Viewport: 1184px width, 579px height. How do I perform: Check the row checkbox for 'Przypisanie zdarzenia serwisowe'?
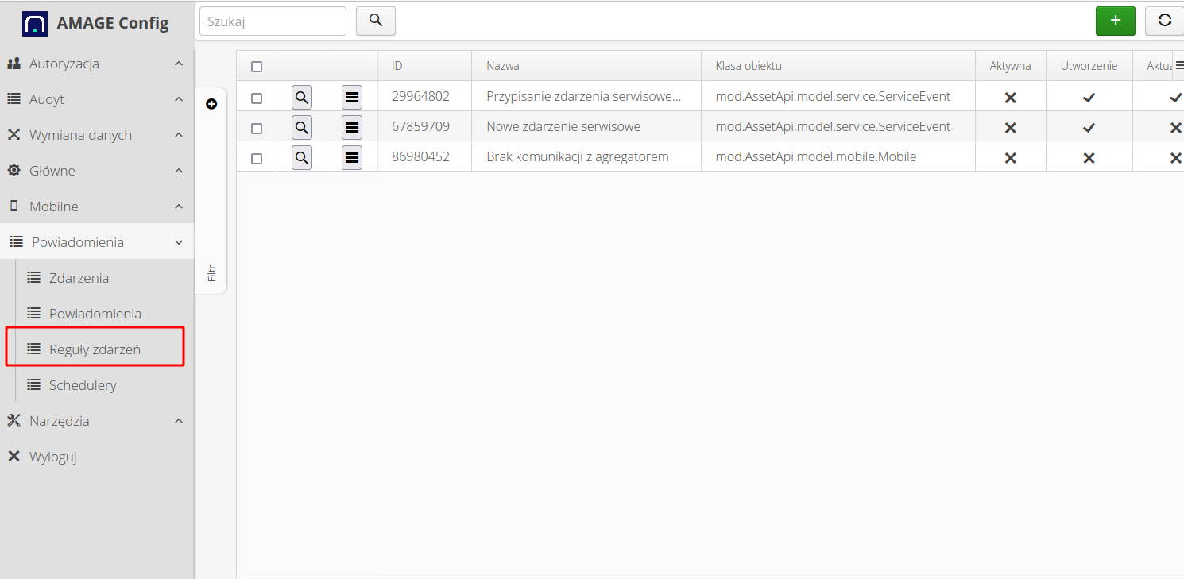(x=256, y=97)
